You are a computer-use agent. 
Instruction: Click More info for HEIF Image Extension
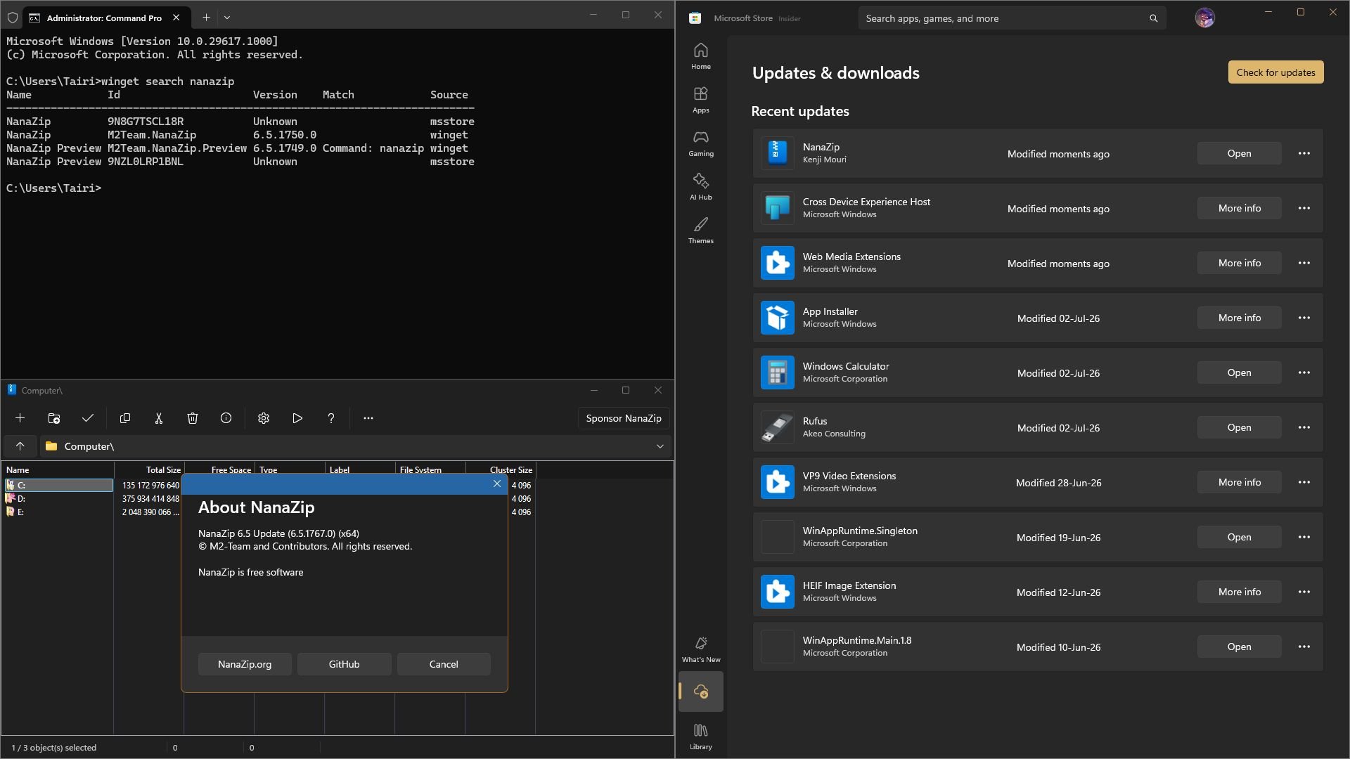[1239, 592]
